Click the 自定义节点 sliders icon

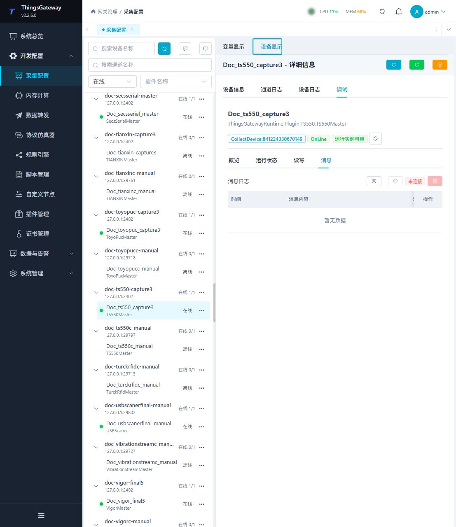tap(19, 194)
